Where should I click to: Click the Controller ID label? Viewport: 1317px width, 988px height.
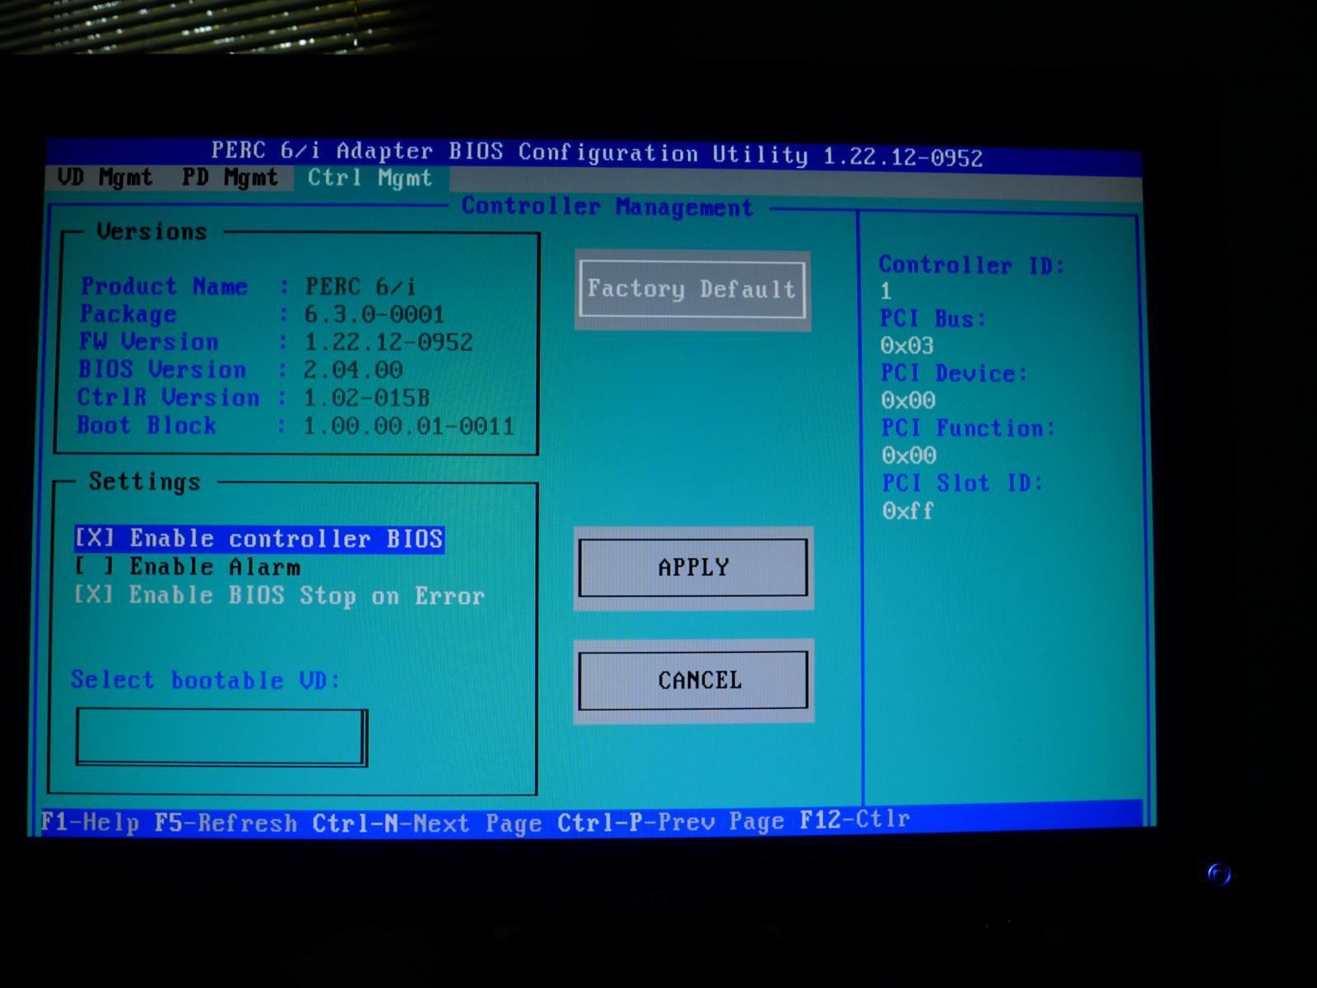click(x=972, y=265)
